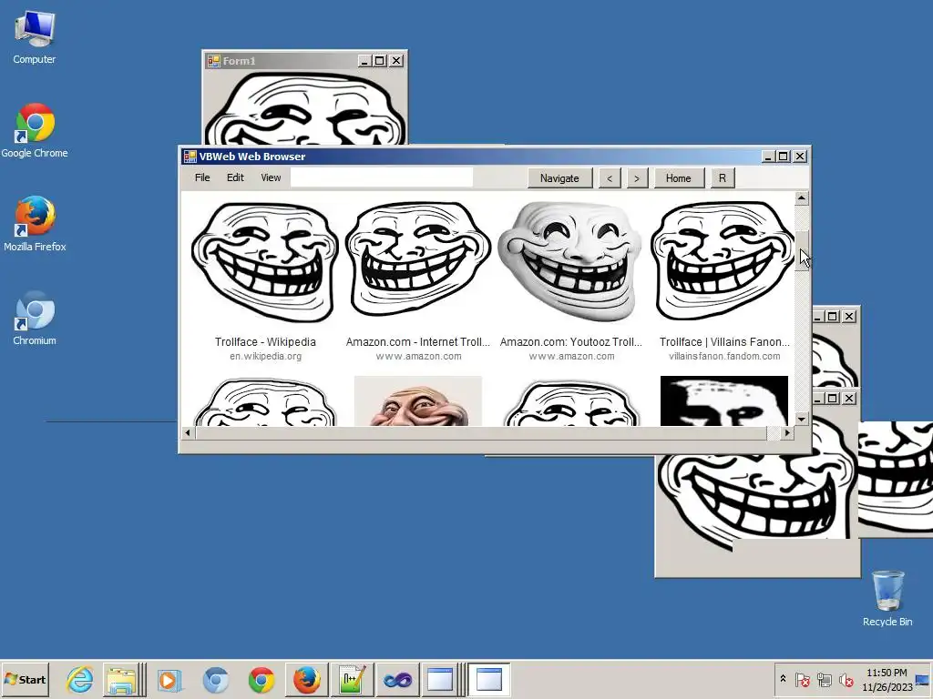Go back with the < button
The width and height of the screenshot is (933, 699).
(x=610, y=177)
